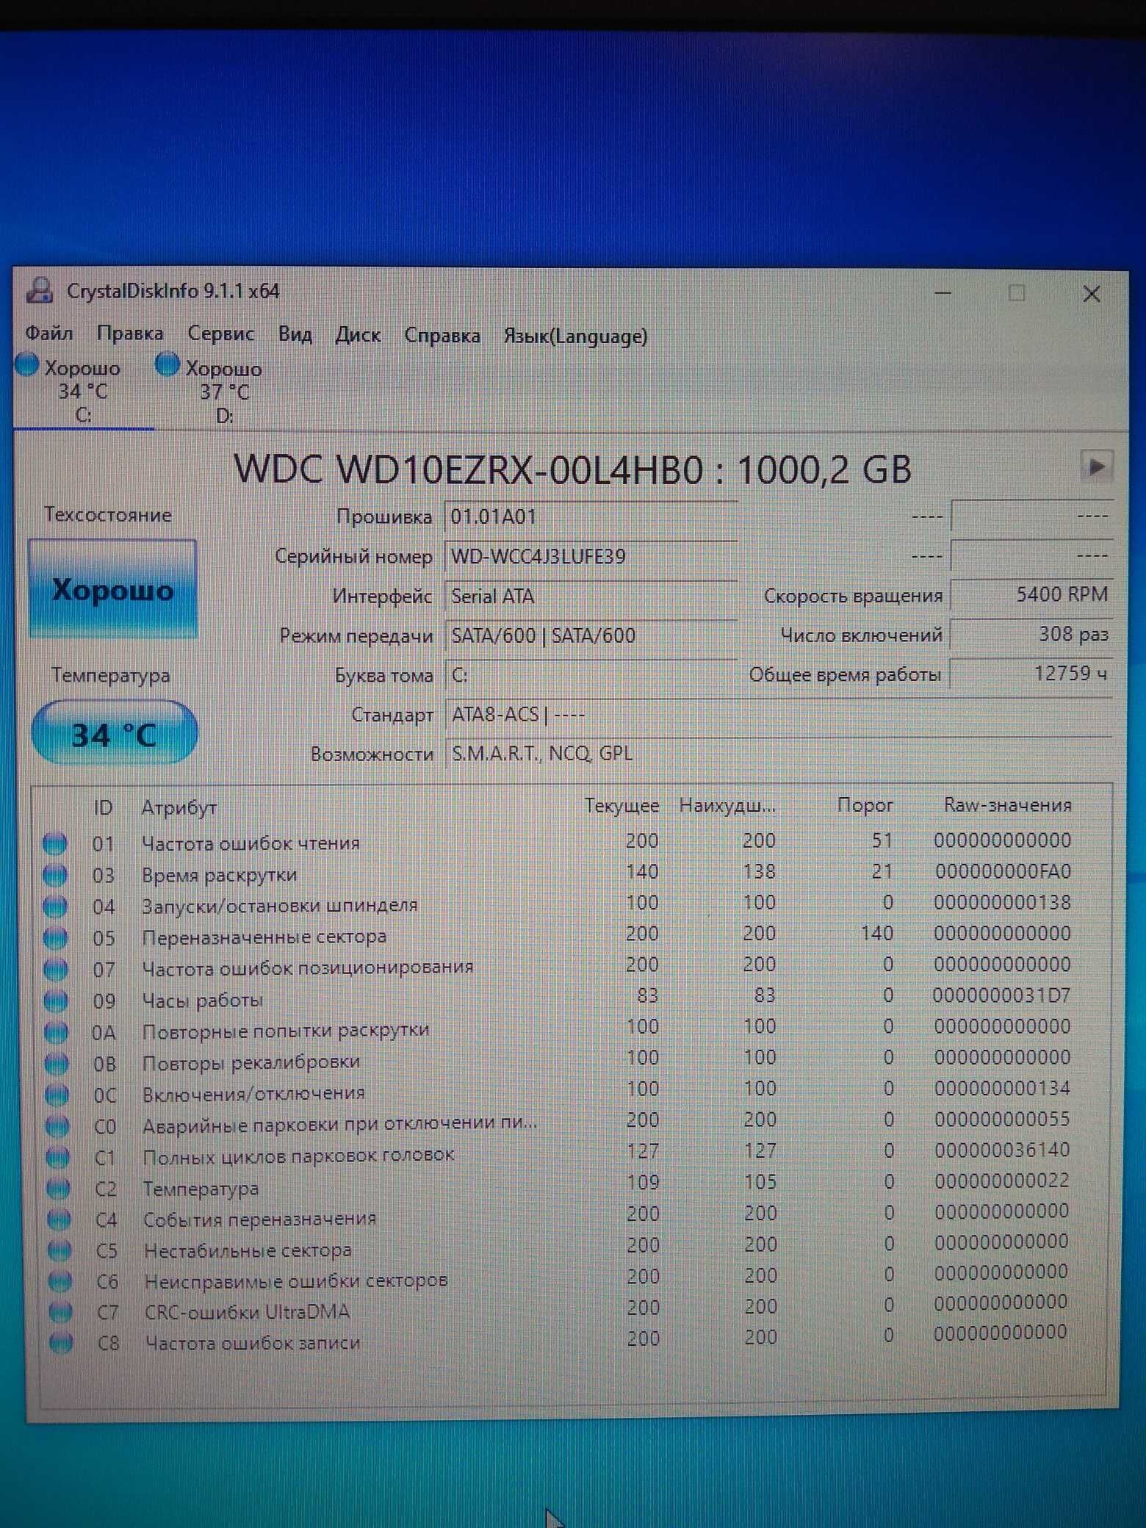Open the Файл menu

pos(48,334)
